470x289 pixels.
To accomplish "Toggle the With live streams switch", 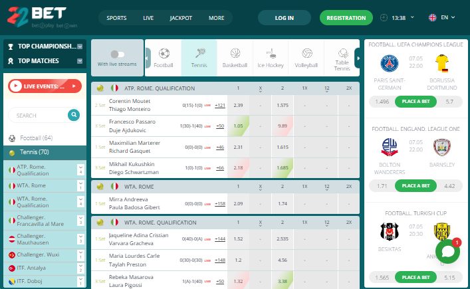I will pyautogui.click(x=117, y=54).
